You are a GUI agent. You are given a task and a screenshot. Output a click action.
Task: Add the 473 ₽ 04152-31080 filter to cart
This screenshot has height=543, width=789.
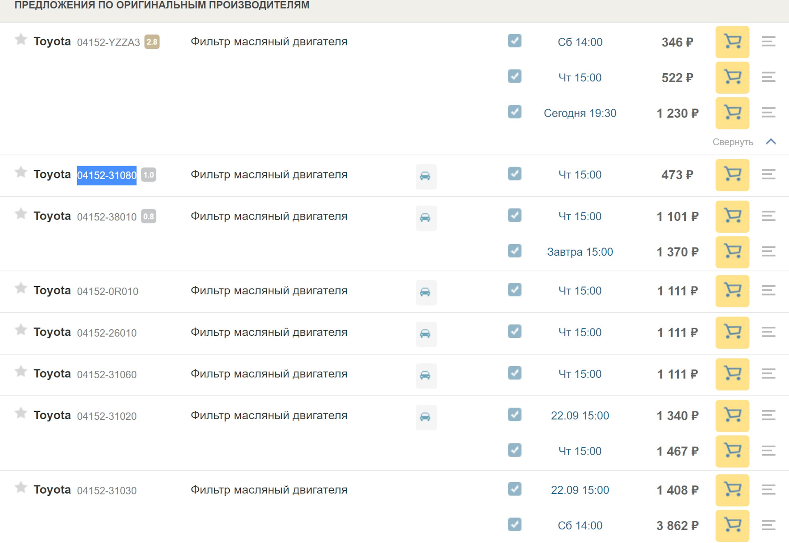(732, 175)
